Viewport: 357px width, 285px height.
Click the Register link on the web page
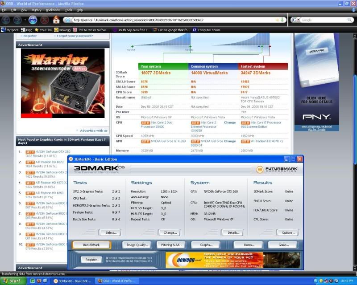point(30,36)
